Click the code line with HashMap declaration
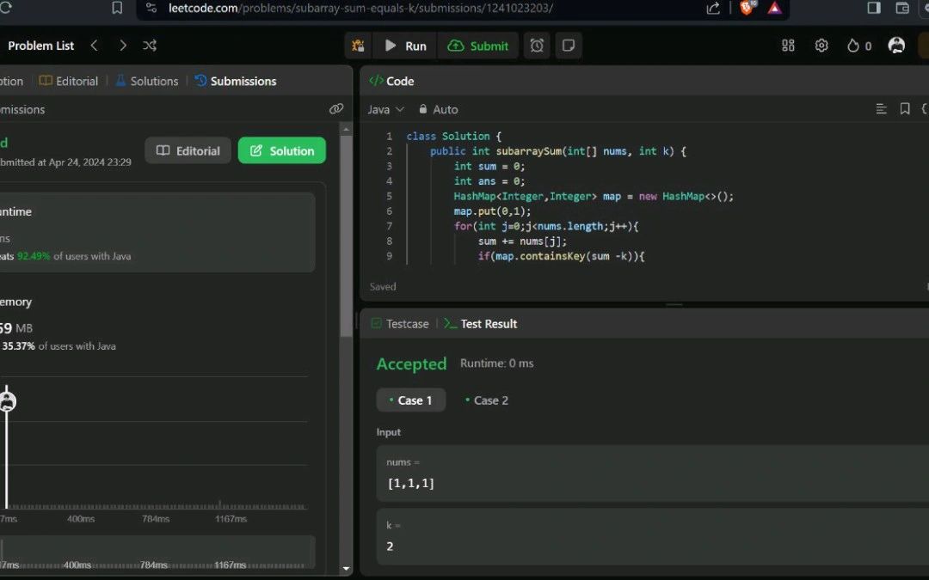This screenshot has height=580, width=929. pyautogui.click(x=594, y=197)
